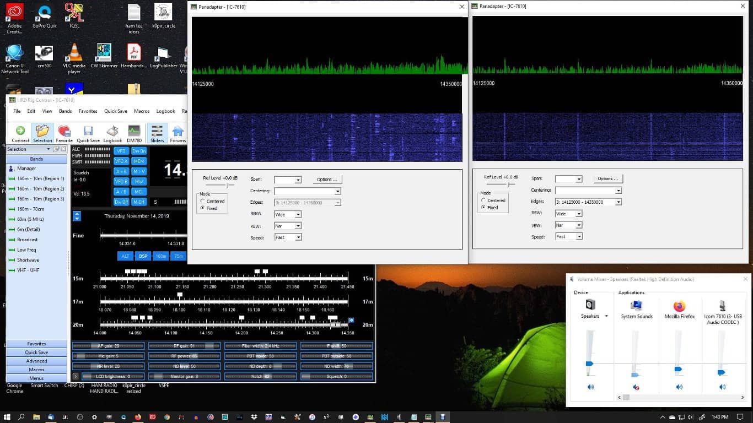This screenshot has width=753, height=423.
Task: Click the 160m band button
Action: pyautogui.click(x=161, y=256)
